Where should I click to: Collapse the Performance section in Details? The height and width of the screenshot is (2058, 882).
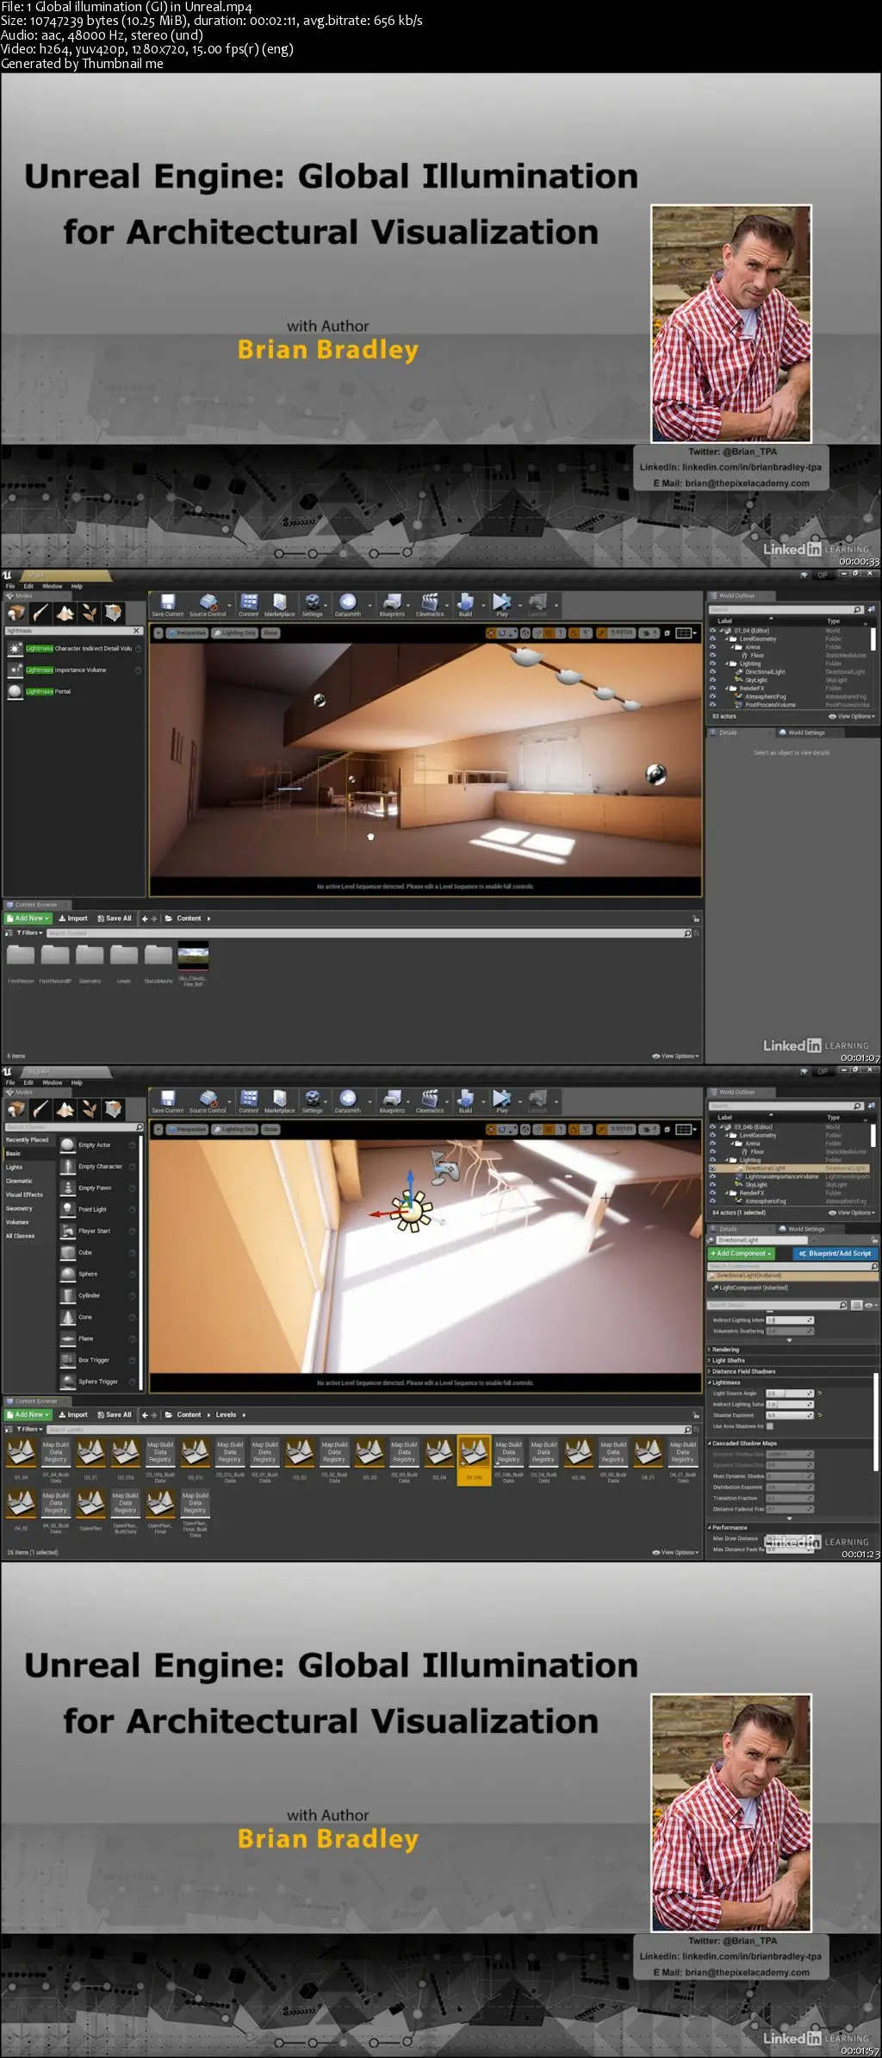pos(710,1527)
